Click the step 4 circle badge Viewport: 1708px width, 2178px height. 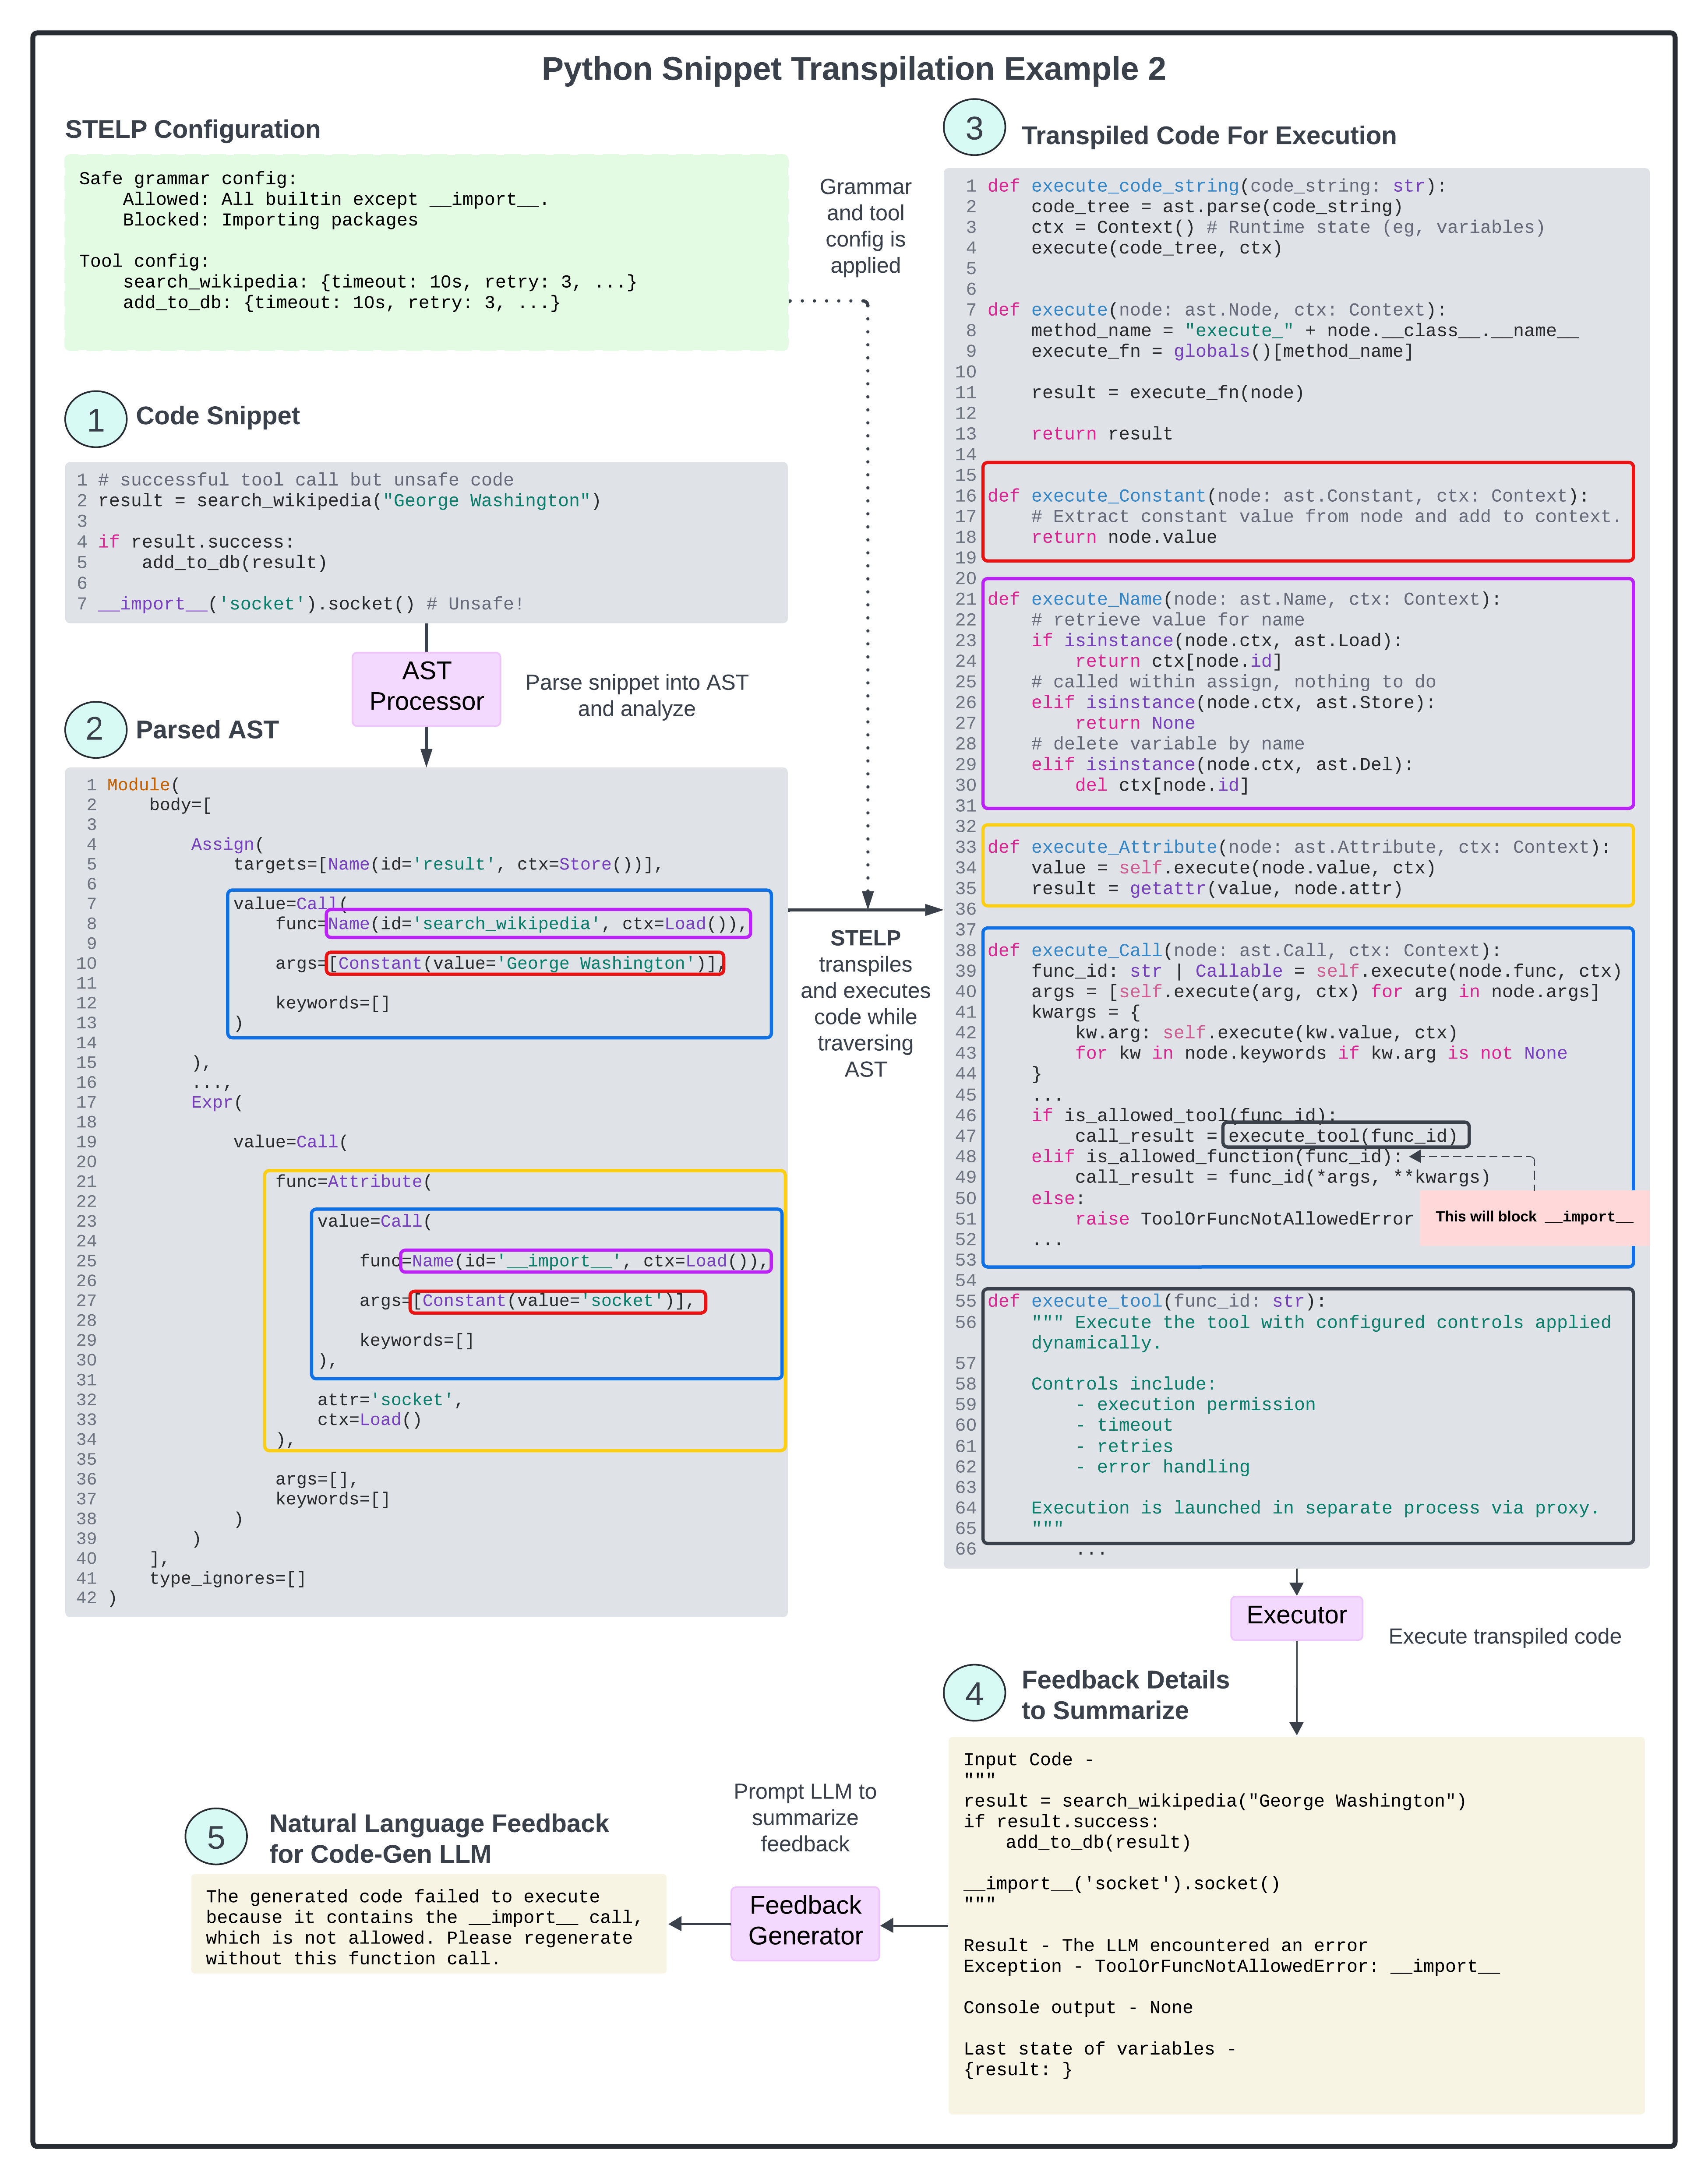pos(973,1693)
